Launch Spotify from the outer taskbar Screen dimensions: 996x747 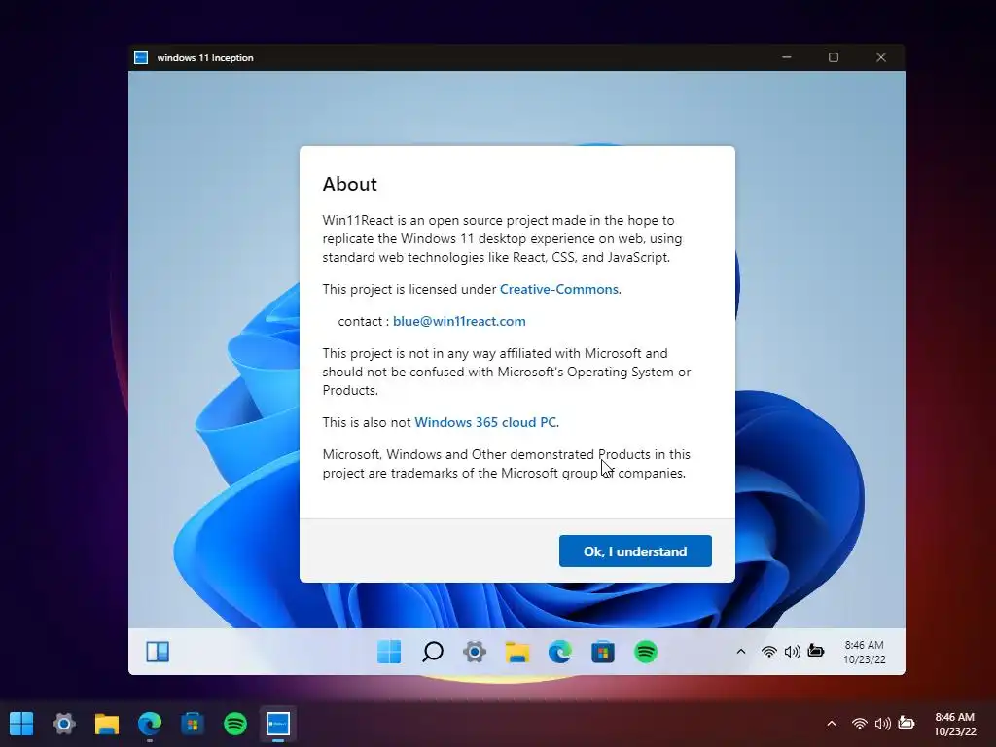tap(235, 723)
